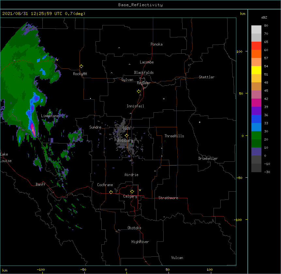Image resolution: width=281 pixels, height=274 pixels.
Task: Click the asterisk marker east of Innisfail
Action: (x=164, y=99)
